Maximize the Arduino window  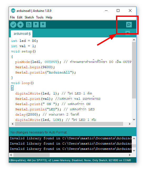pyautogui.click(x=118, y=11)
